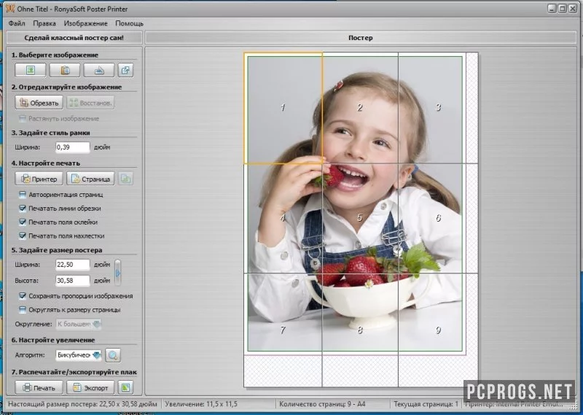Click status text Количество страниц: 9 - A4
The height and width of the screenshot is (415, 583).
coord(322,404)
